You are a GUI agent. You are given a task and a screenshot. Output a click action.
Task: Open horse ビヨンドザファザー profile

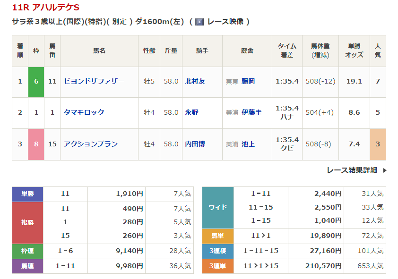coord(94,81)
